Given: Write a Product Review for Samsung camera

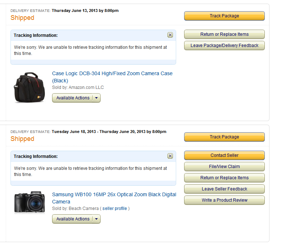Looking at the screenshot, I should click(x=224, y=200).
